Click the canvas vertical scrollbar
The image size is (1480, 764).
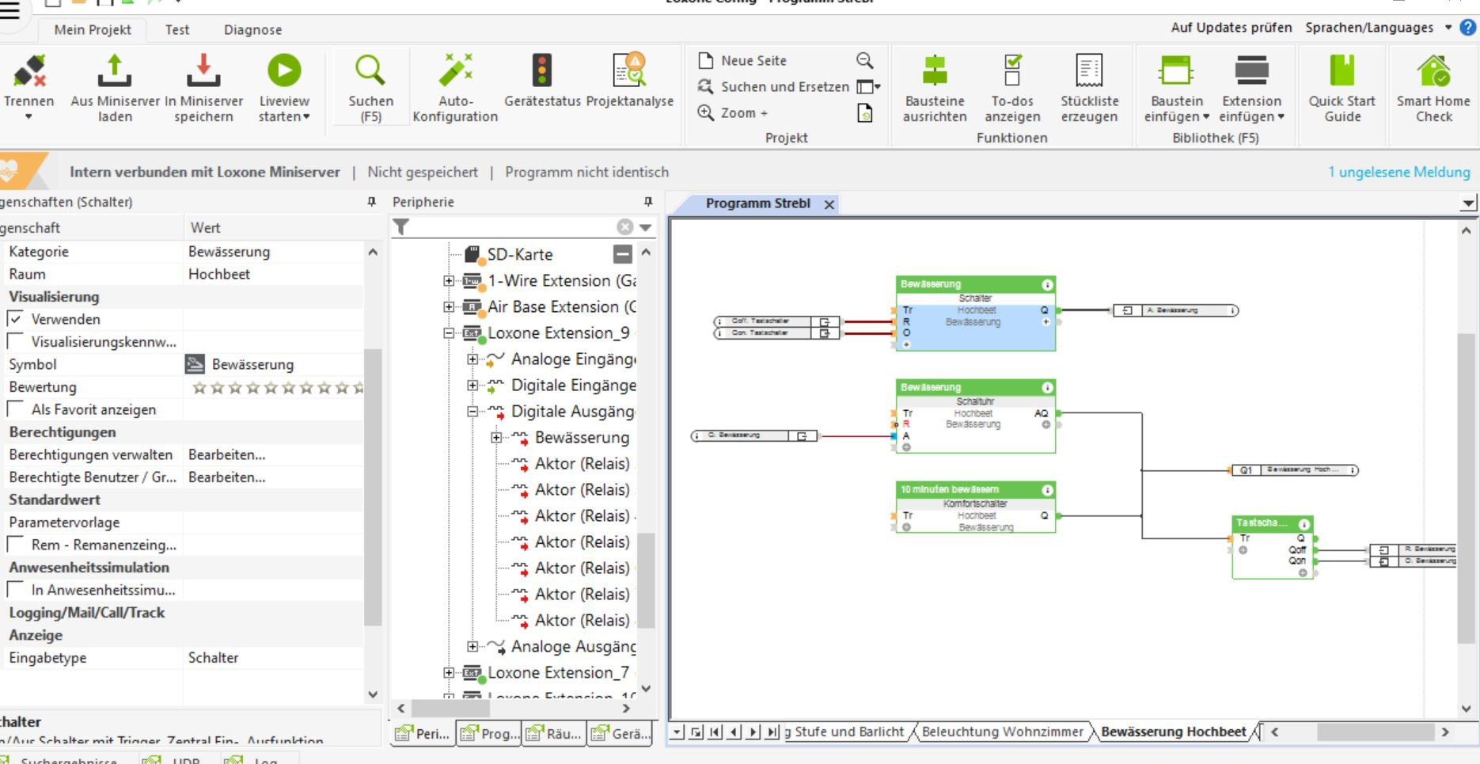1467,488
